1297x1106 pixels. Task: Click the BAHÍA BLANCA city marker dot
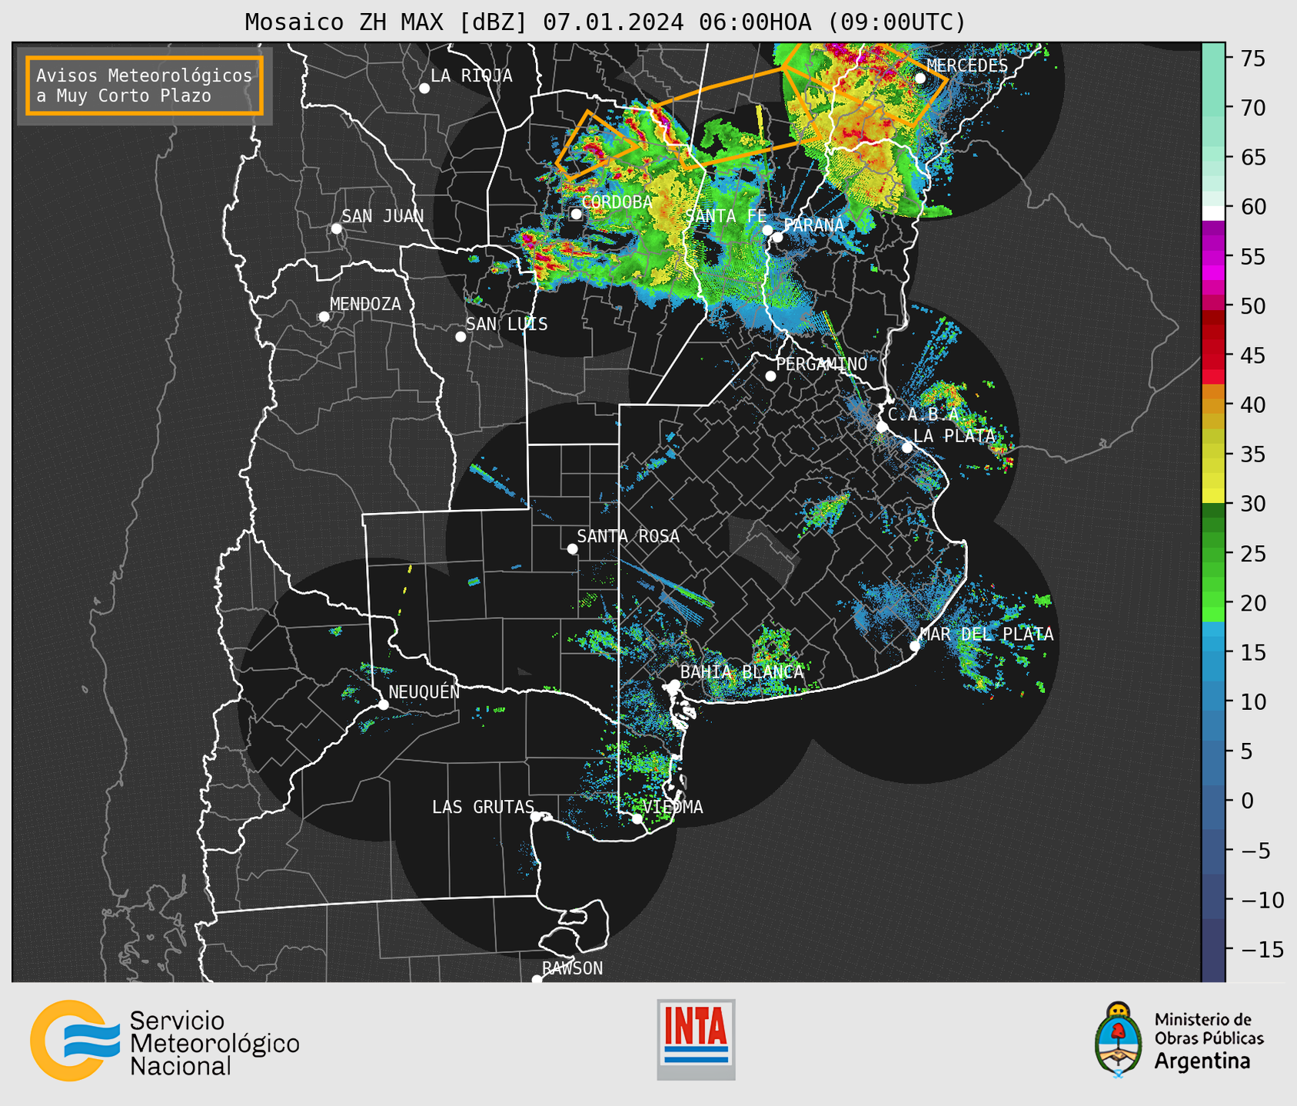pyautogui.click(x=674, y=685)
